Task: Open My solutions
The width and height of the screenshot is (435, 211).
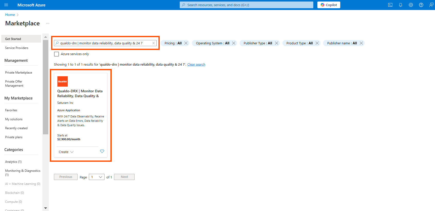Action: (14, 119)
